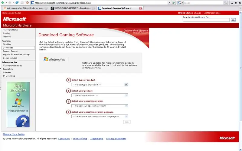Close the SWITCHBLADE GAMING tab
Image resolution: width=242 pixels, height=151 pixels.
93,8
